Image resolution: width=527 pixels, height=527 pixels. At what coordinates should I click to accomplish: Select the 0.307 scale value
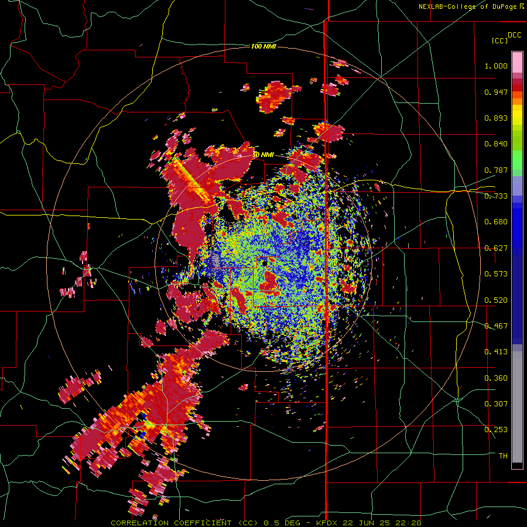click(496, 404)
